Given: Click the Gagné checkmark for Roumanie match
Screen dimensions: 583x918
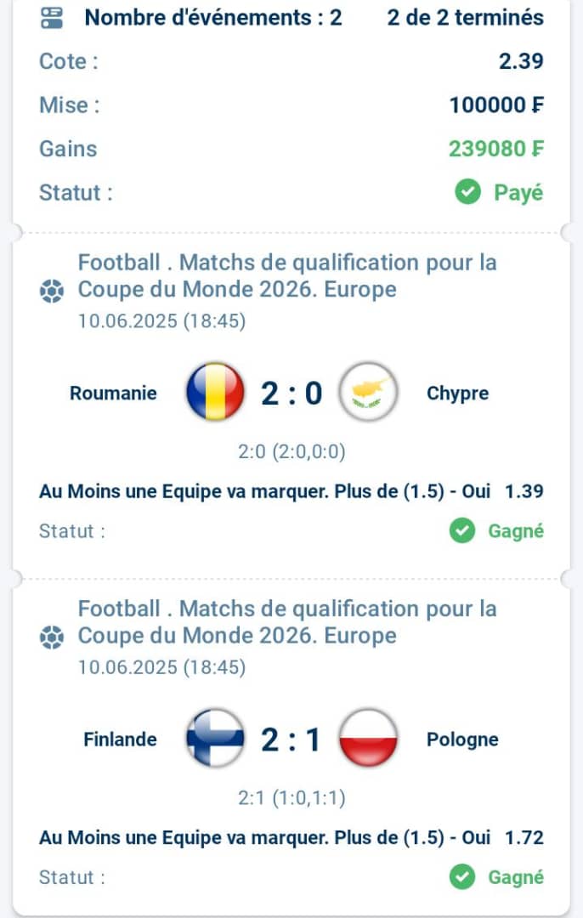Looking at the screenshot, I should pyautogui.click(x=462, y=530).
